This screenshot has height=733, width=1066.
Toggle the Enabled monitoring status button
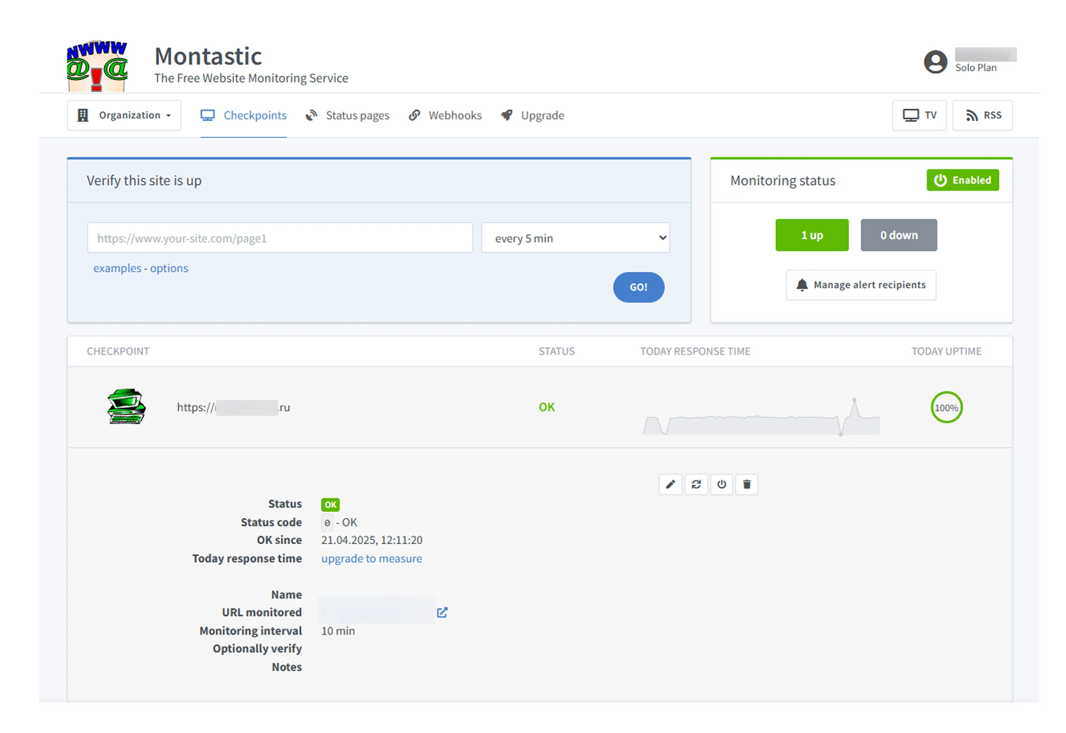[962, 181]
